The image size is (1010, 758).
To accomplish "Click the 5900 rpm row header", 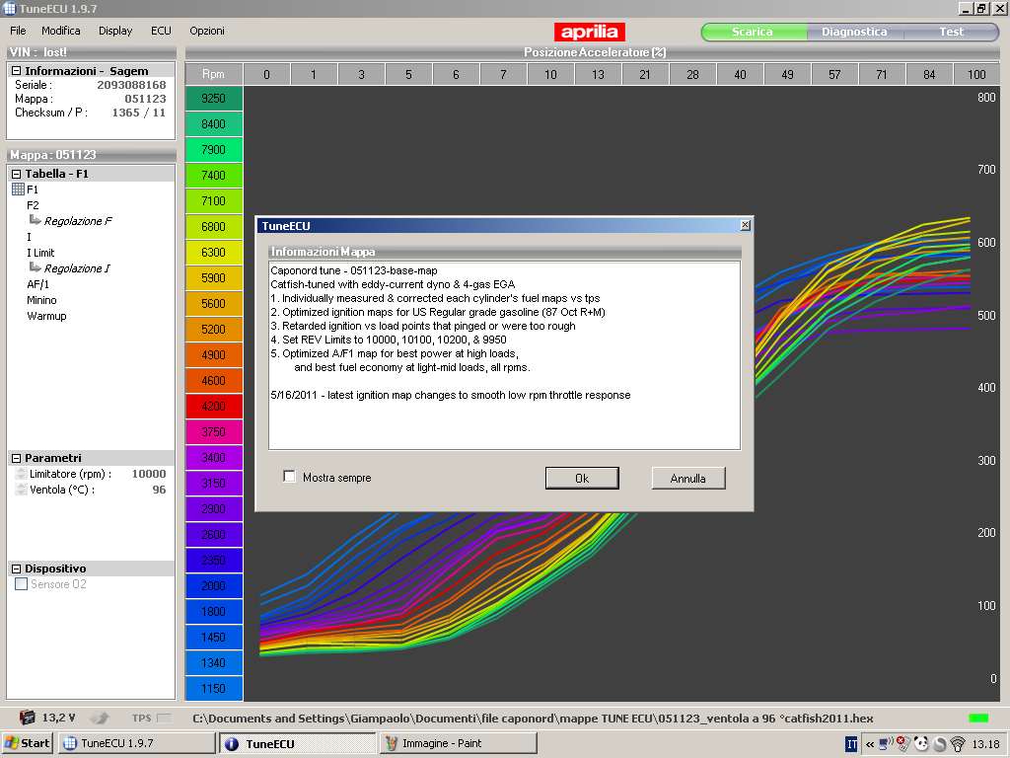I will (214, 277).
